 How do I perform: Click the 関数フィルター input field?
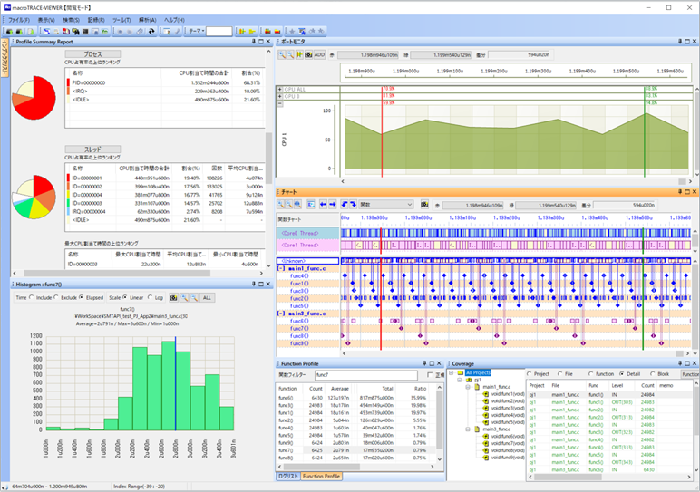pos(365,374)
